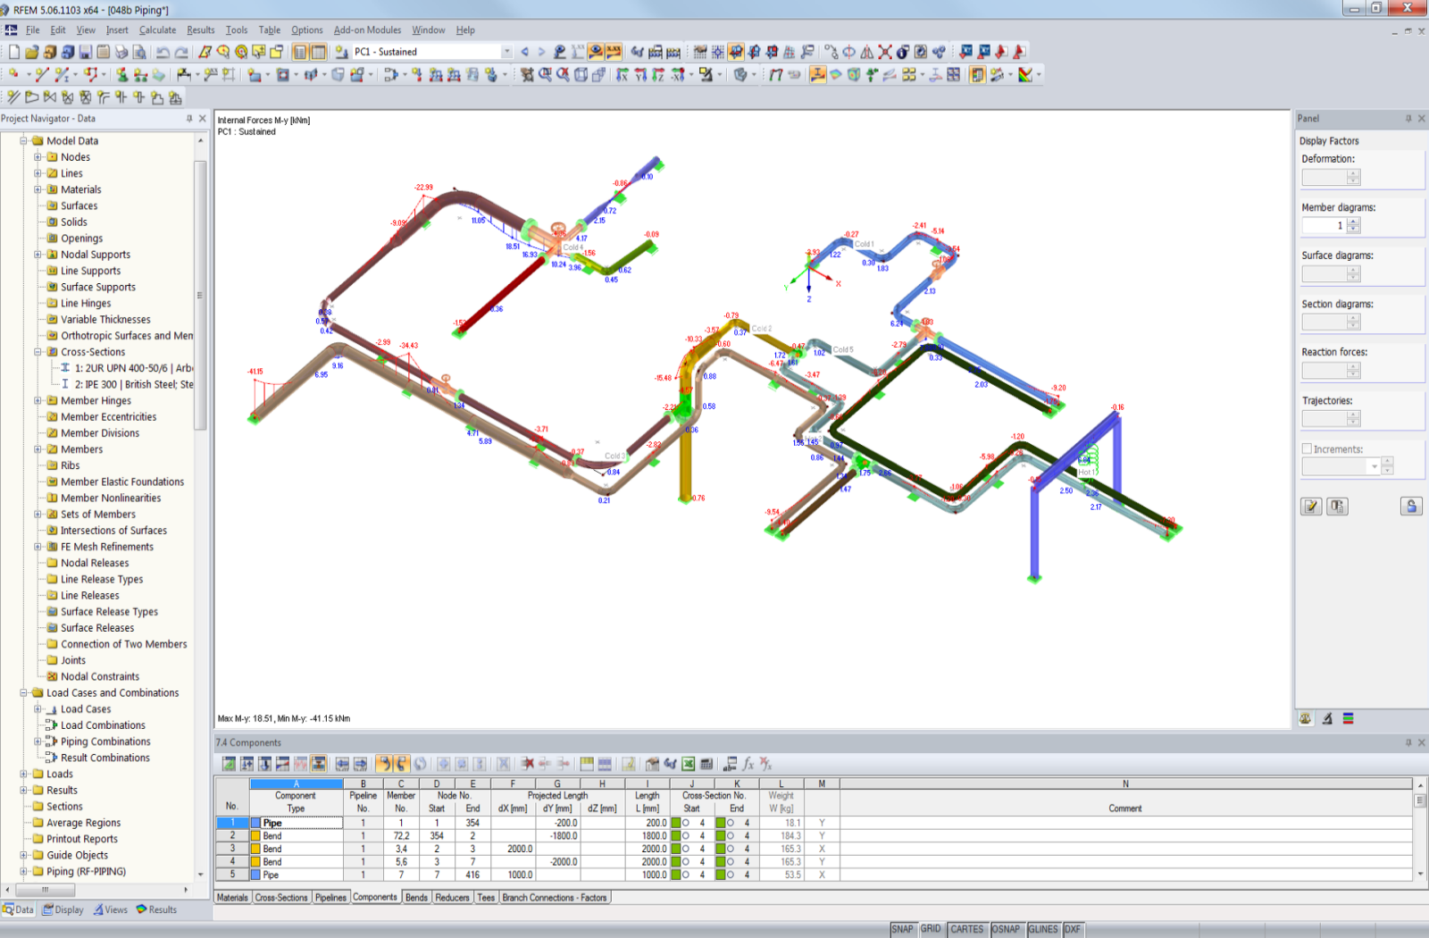Viewport: 1429px width, 938px height.
Task: Switch to Branch Connections - Factors tab
Action: [x=555, y=898]
